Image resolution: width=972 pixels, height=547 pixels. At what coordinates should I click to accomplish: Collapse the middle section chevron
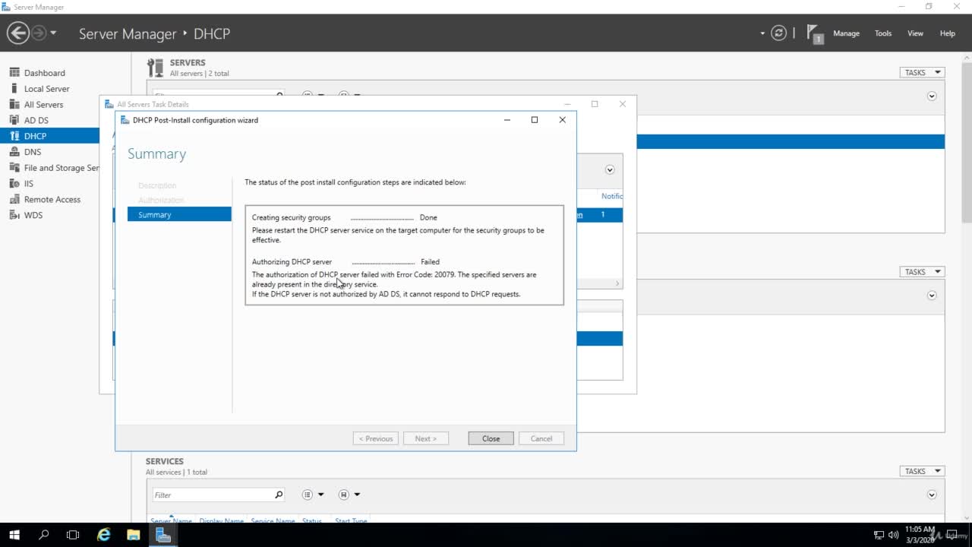pos(932,296)
